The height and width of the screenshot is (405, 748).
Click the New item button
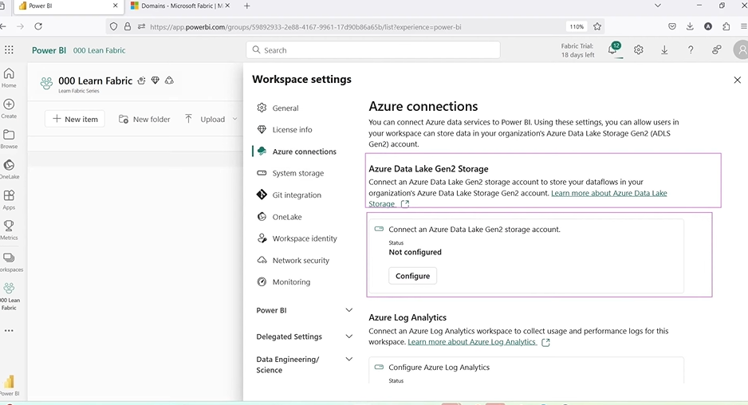click(x=75, y=119)
